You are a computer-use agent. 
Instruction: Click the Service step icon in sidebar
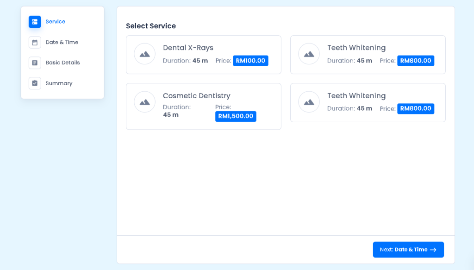(x=35, y=22)
